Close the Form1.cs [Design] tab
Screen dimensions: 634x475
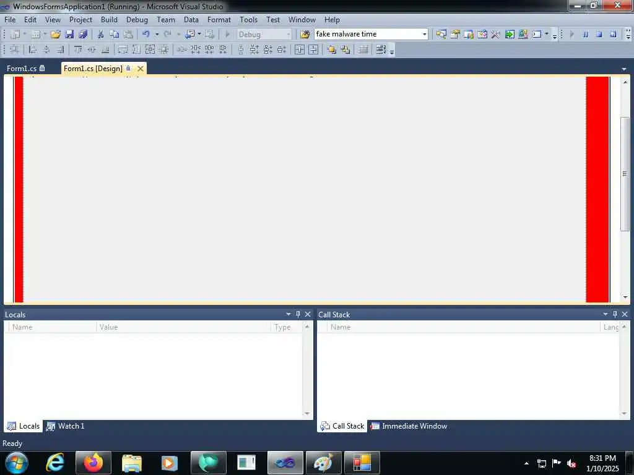[141, 68]
